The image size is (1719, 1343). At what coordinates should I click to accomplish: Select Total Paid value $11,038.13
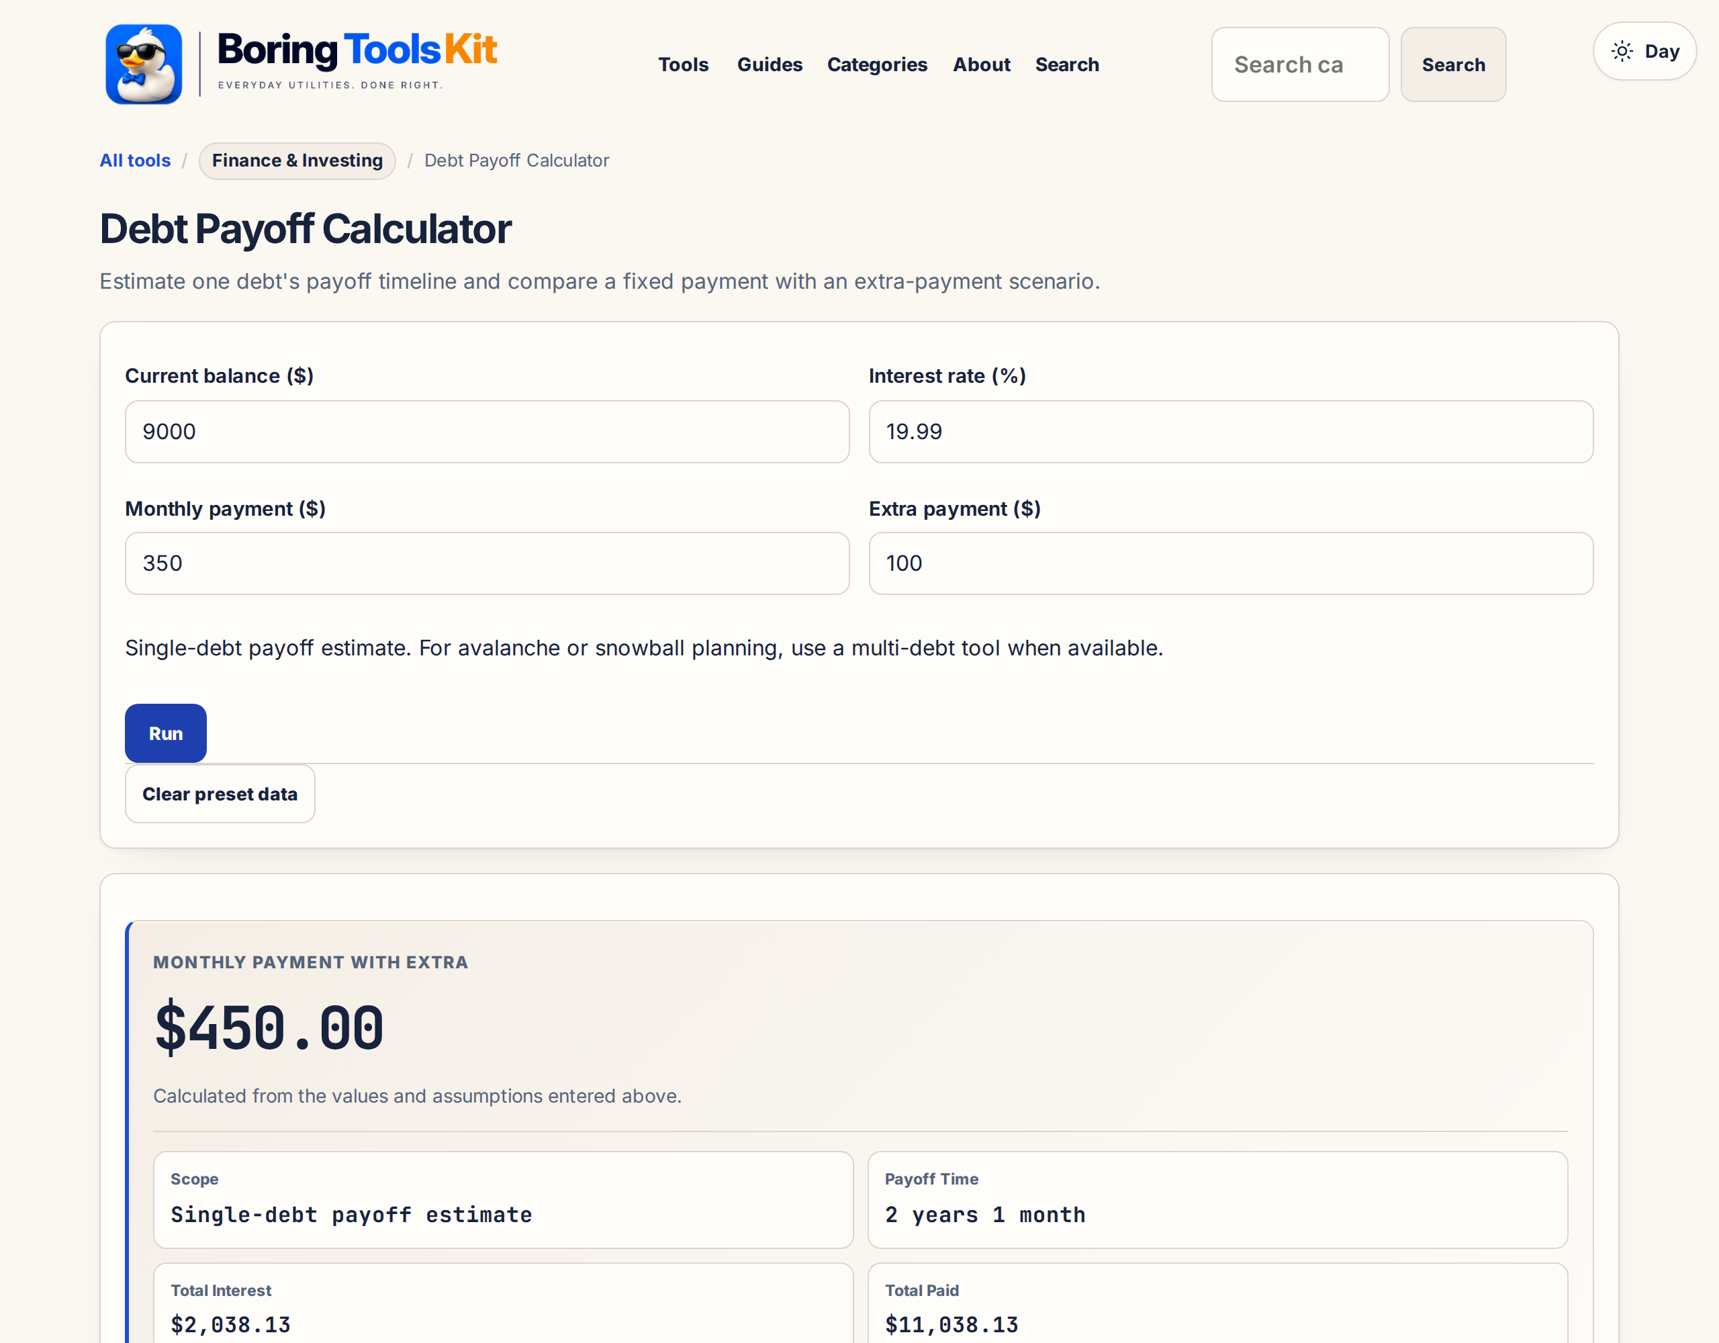click(x=951, y=1325)
